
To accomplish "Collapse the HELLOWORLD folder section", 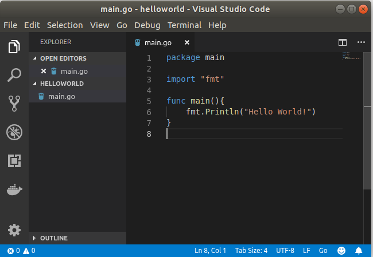I will pyautogui.click(x=35, y=84).
